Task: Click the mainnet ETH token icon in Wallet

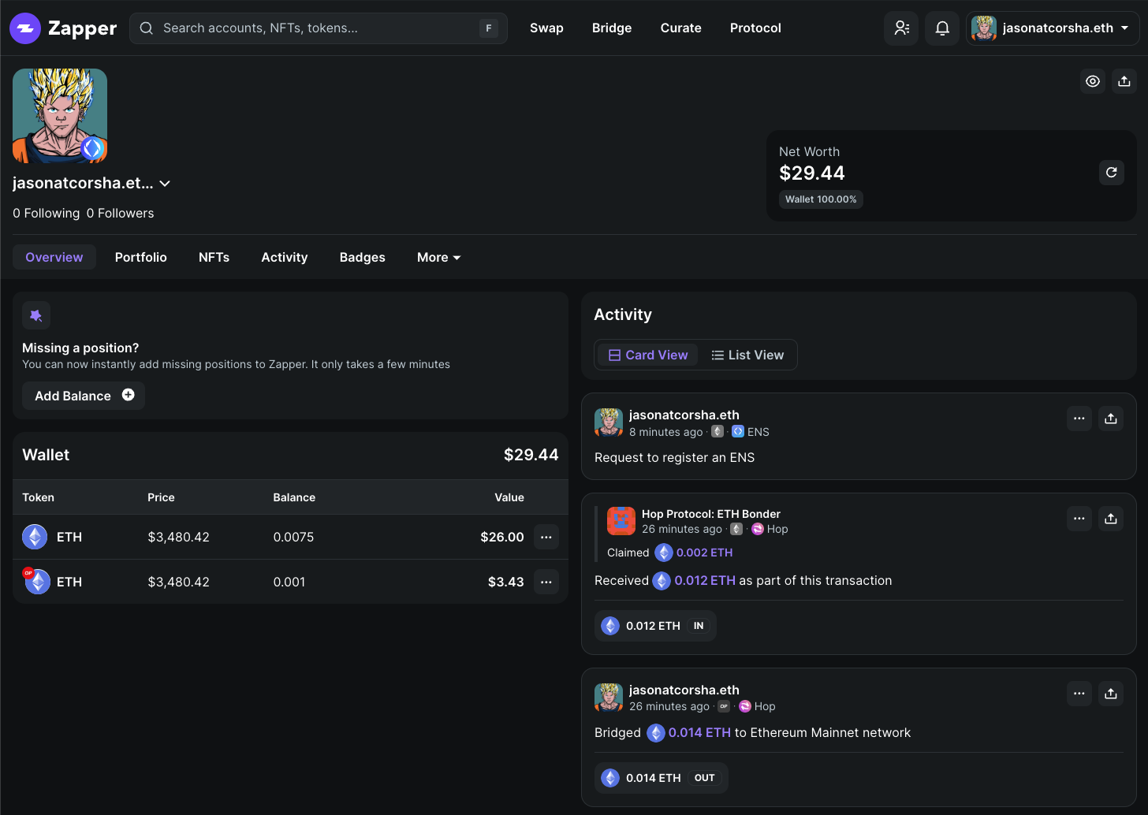Action: tap(35, 537)
